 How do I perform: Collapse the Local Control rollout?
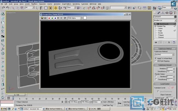165,84
